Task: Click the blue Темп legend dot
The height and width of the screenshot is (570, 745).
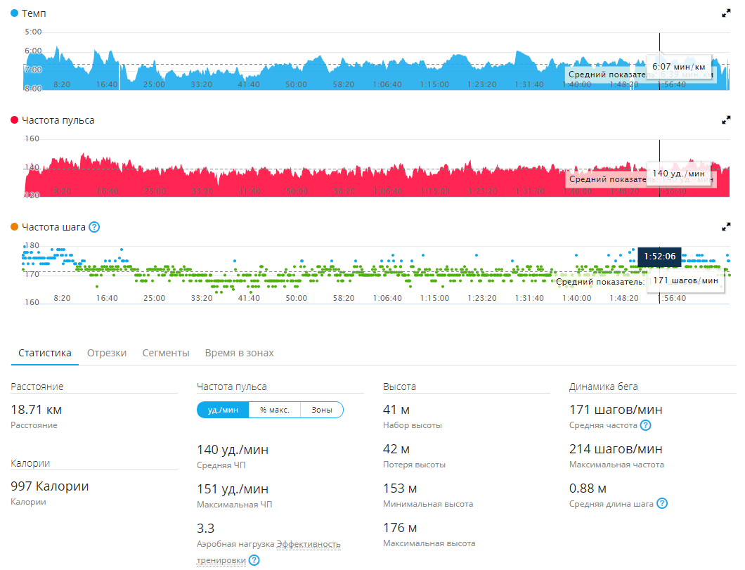Action: tap(15, 13)
